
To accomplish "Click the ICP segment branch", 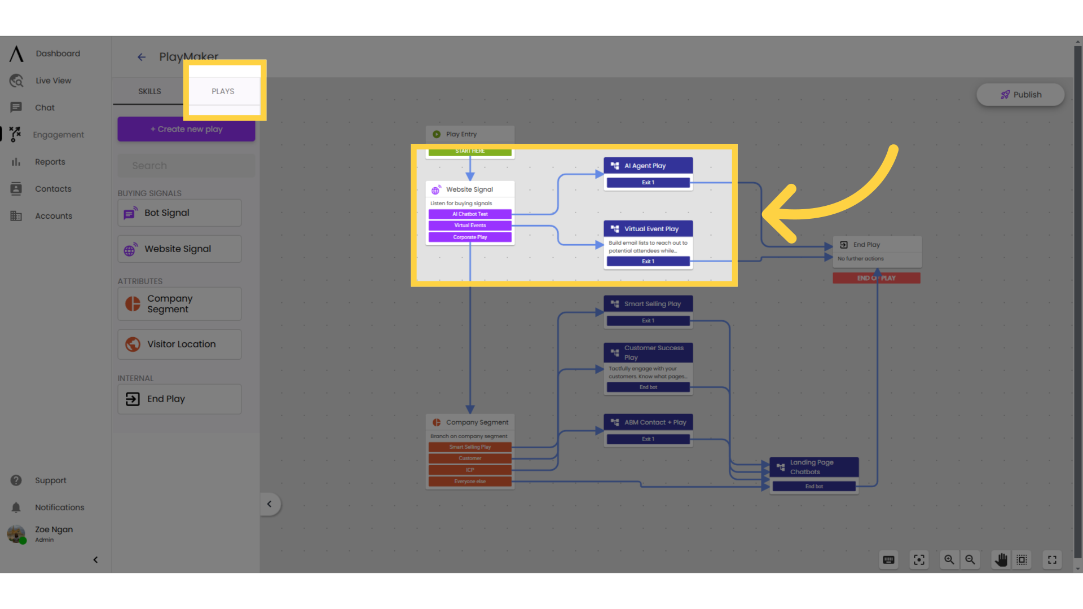I will point(470,470).
